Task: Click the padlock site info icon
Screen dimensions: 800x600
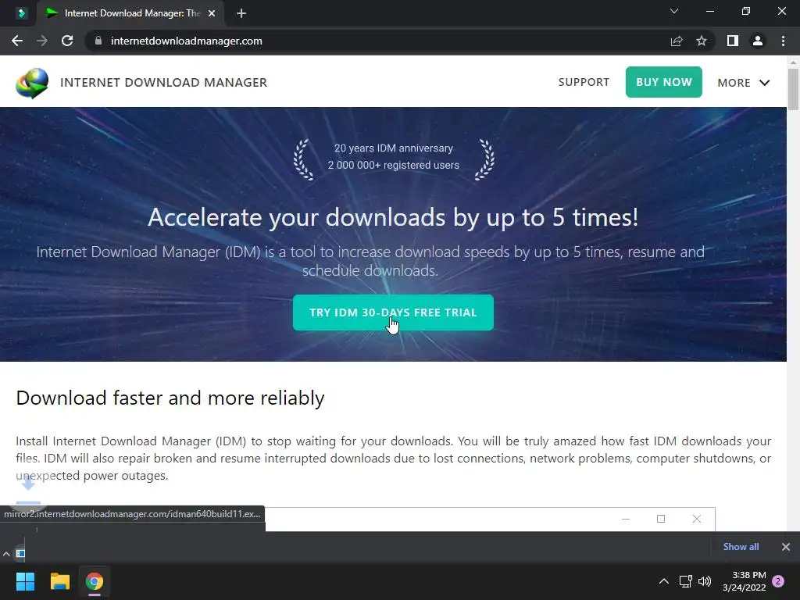Action: [x=98, y=41]
